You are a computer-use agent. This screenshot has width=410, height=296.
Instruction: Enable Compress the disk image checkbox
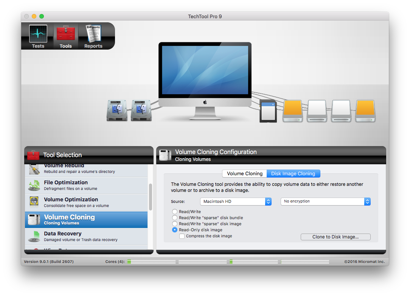point(182,236)
